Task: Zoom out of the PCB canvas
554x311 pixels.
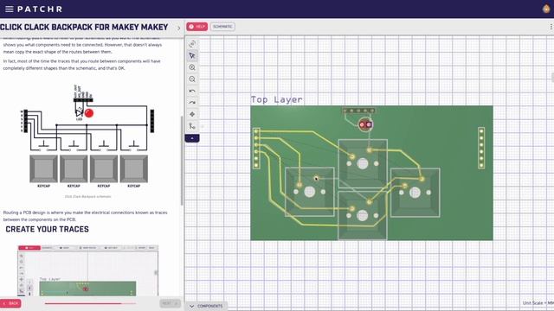Action: [x=192, y=79]
